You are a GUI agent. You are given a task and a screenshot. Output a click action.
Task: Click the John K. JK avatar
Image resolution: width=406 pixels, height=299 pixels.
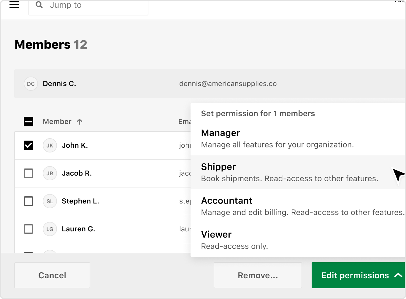click(50, 145)
